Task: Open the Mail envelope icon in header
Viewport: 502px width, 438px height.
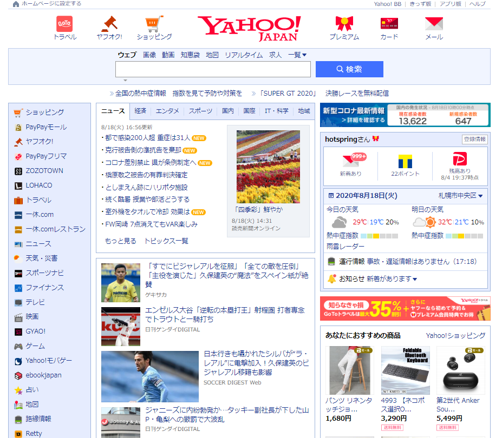Action: [x=434, y=24]
